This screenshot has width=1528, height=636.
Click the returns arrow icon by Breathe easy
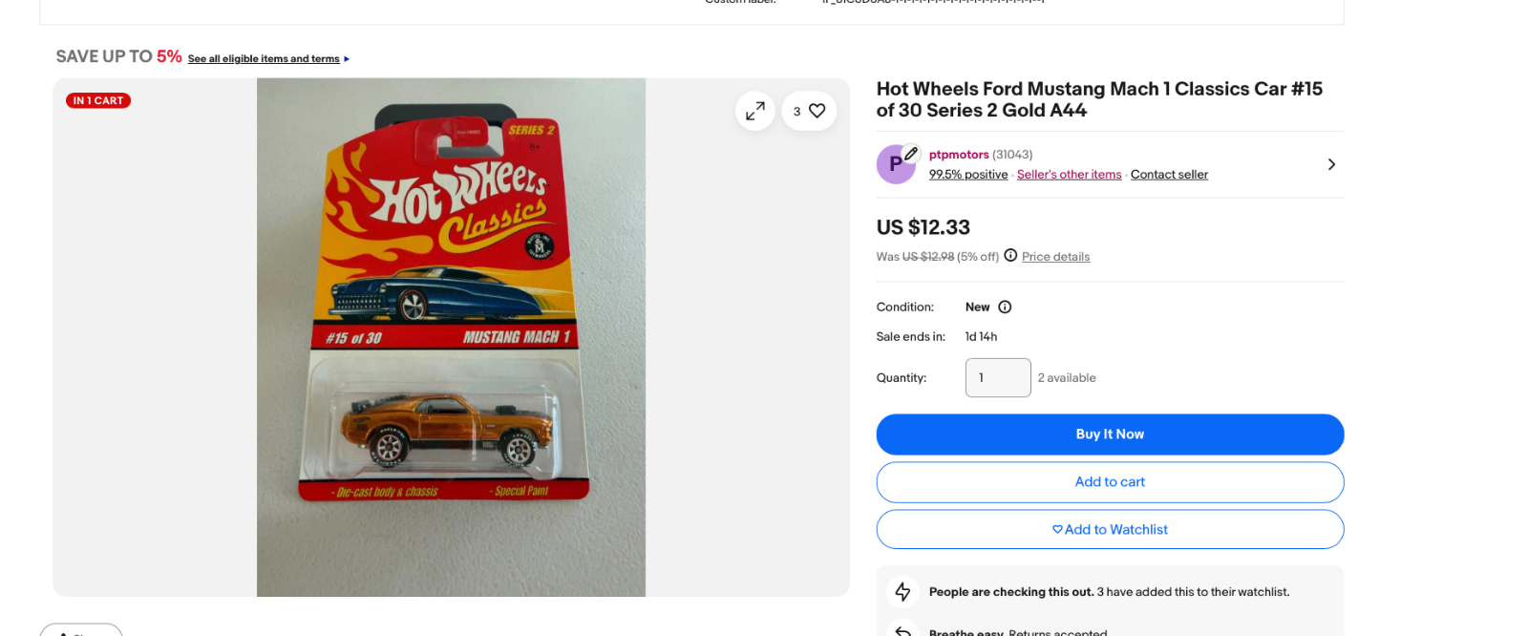point(902,630)
